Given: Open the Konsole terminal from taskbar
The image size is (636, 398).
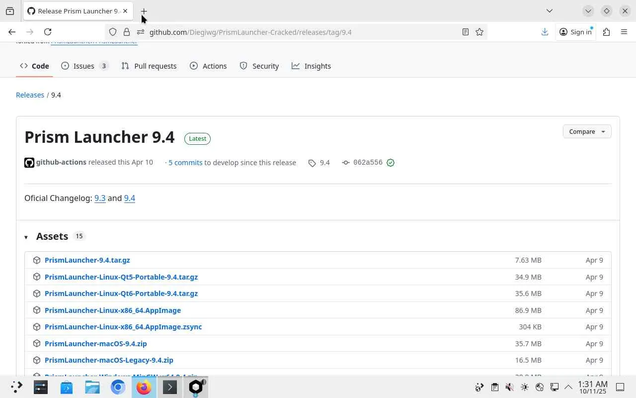Looking at the screenshot, I should pyautogui.click(x=170, y=387).
